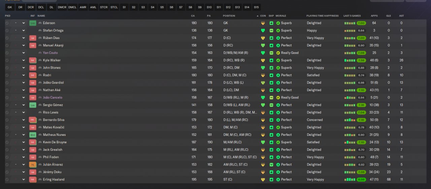Toggle the picked circle for Kyle Walker
Image resolution: width=431 pixels, height=189 pixels.
[x=7, y=60]
